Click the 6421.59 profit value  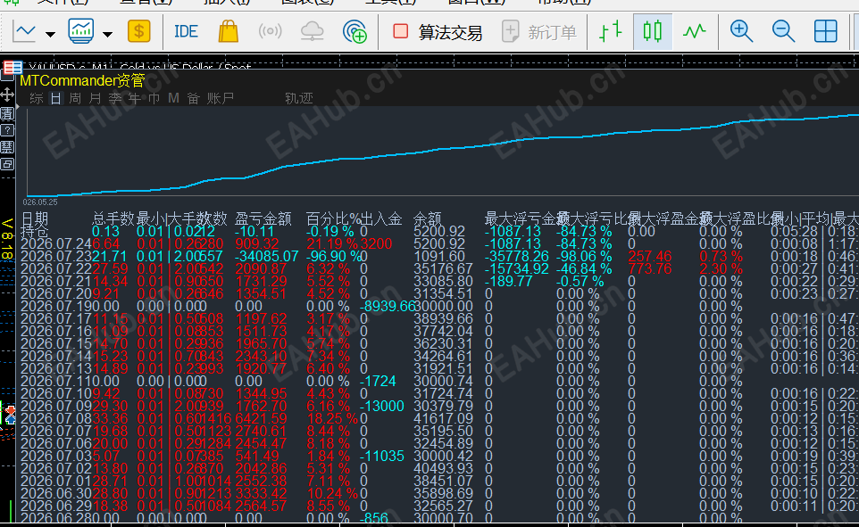[261, 419]
